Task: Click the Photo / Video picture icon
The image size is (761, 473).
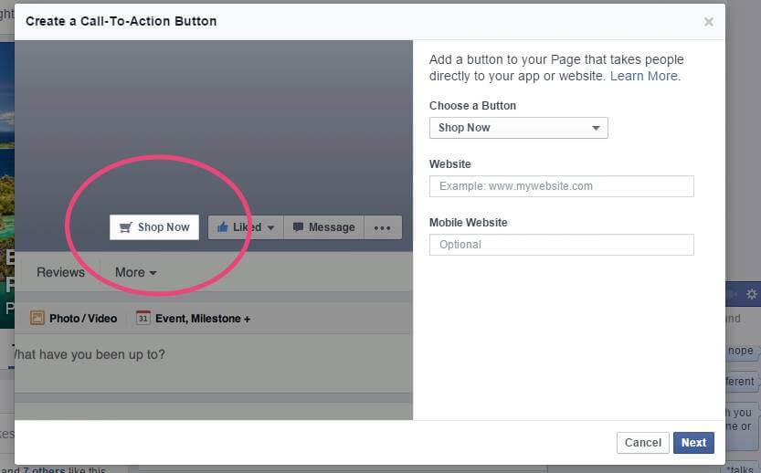Action: point(37,319)
